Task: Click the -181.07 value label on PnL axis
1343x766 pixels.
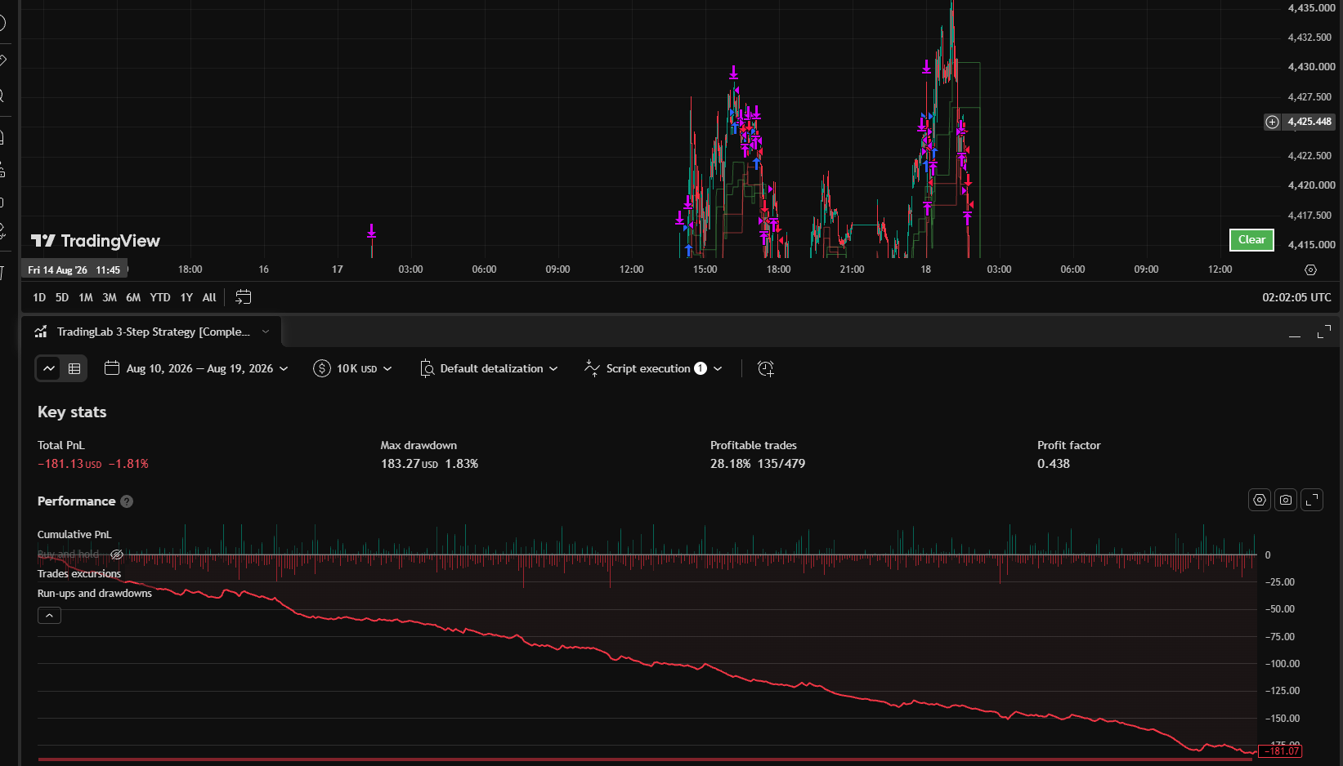Action: click(1282, 751)
